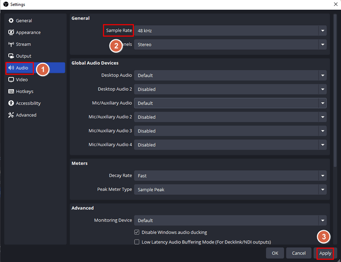Image resolution: width=341 pixels, height=262 pixels.
Task: Click the Meters section heading
Action: coord(79,163)
